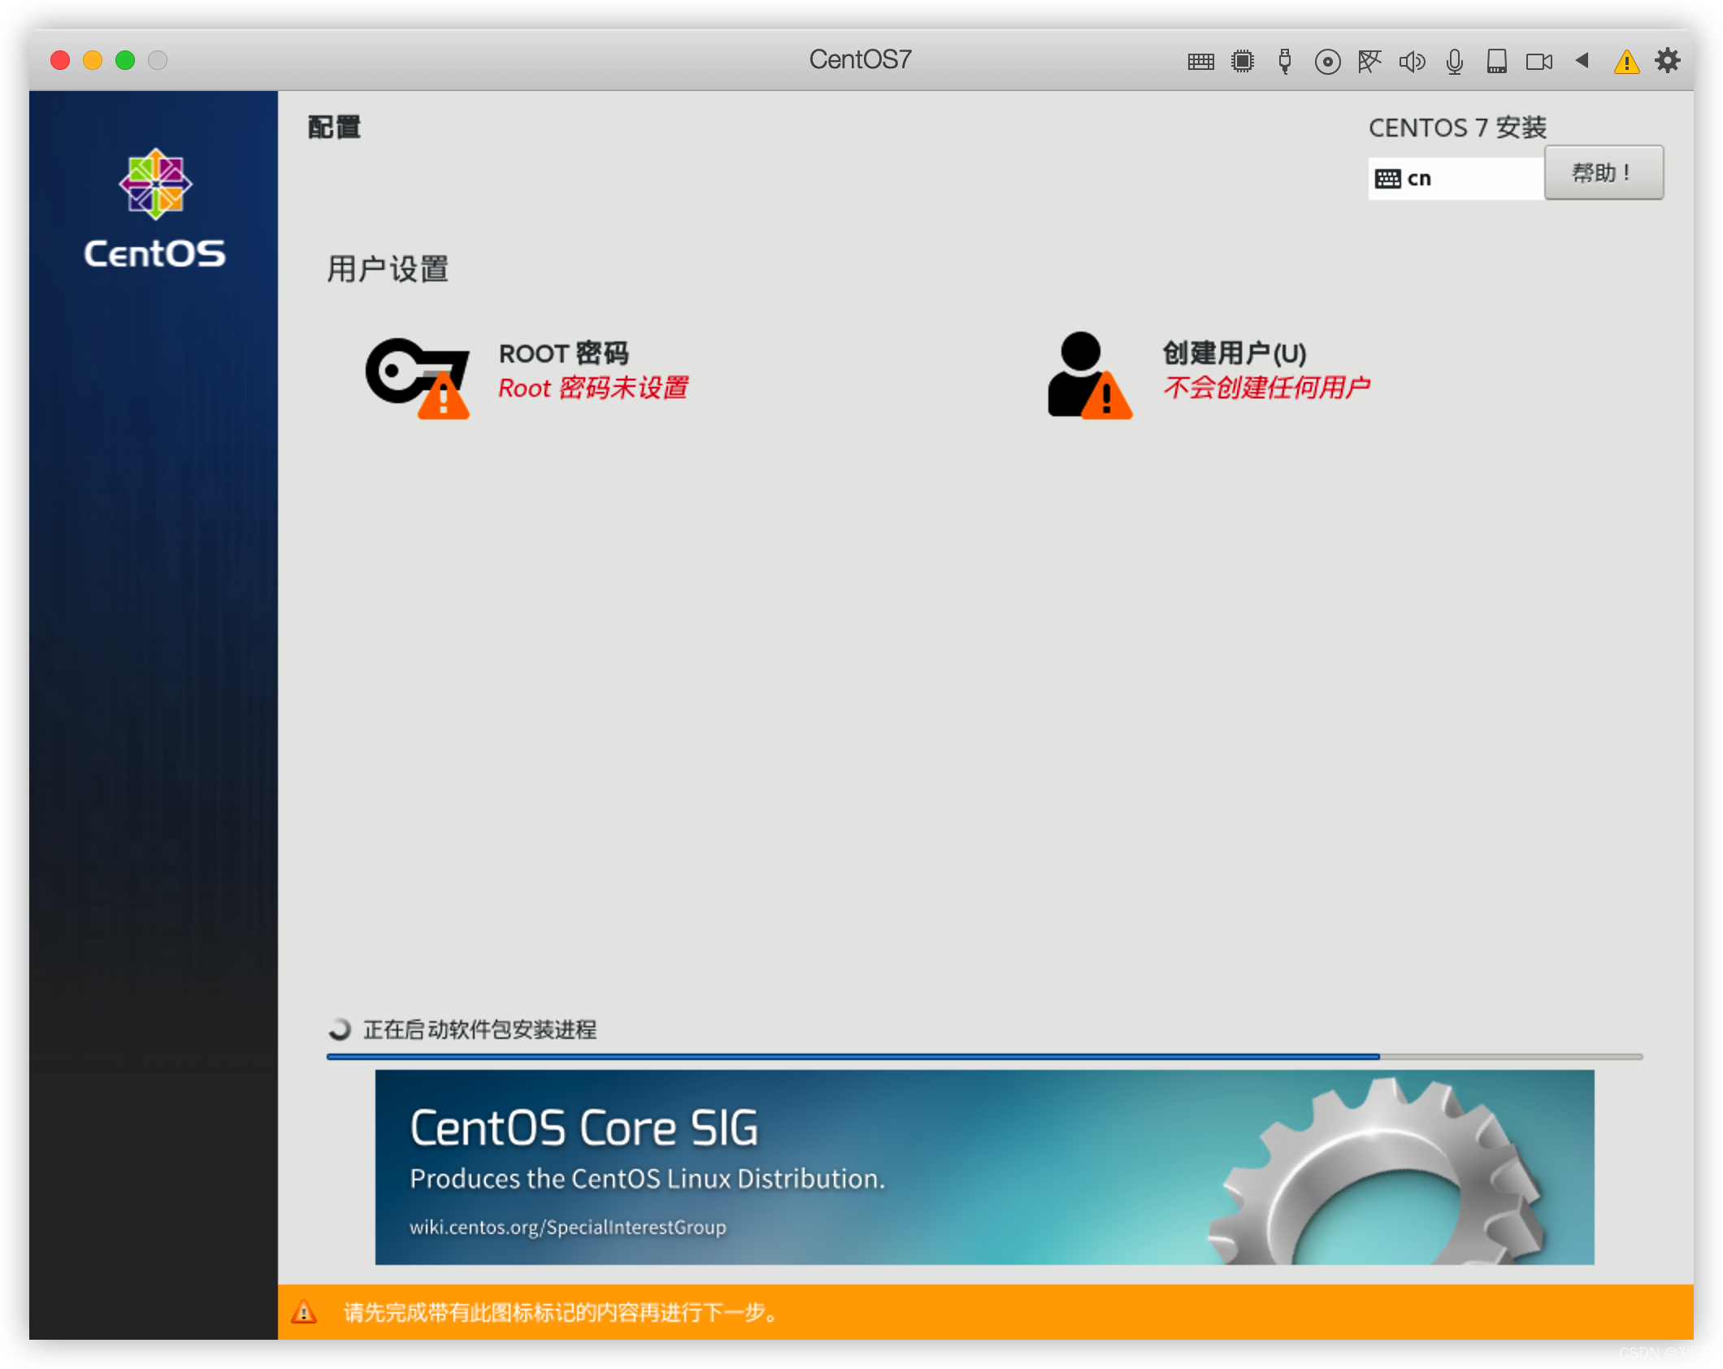Screen dimensions: 1723x1369
Task: Click the installation progress bar
Action: pyautogui.click(x=983, y=1056)
